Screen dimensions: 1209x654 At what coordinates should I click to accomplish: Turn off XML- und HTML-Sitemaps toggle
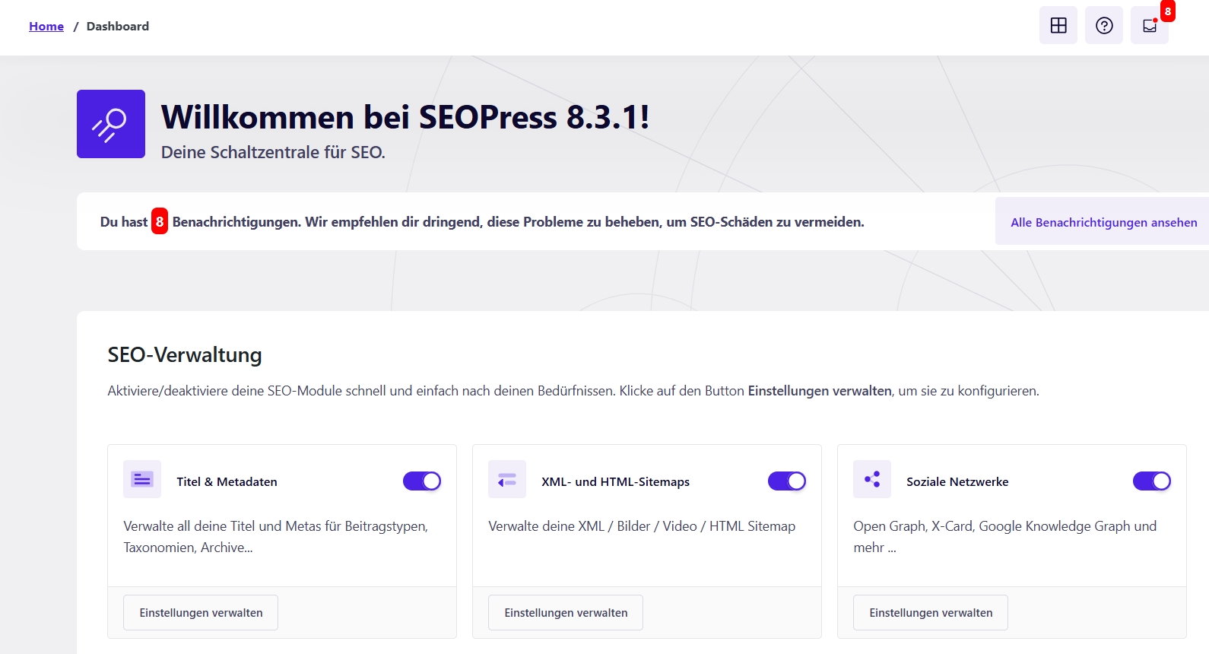[x=787, y=481]
